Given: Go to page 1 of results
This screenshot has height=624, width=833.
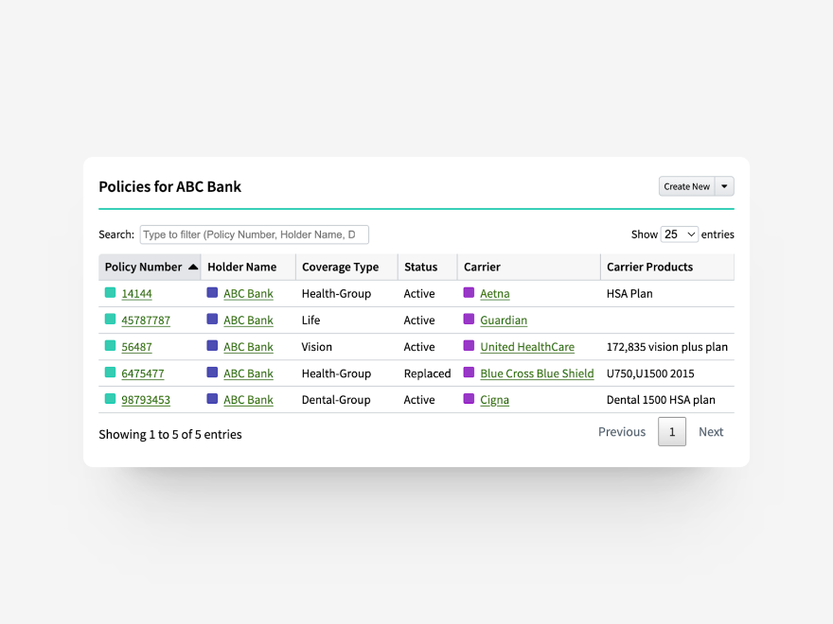Looking at the screenshot, I should pyautogui.click(x=672, y=432).
